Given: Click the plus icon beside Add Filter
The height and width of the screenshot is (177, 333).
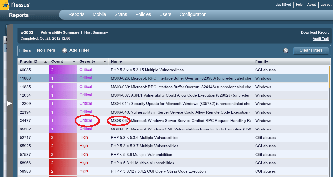Looking at the screenshot, I should [65, 50].
